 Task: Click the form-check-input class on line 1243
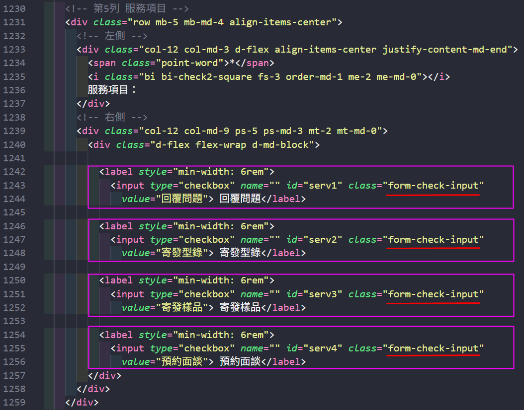(433, 186)
